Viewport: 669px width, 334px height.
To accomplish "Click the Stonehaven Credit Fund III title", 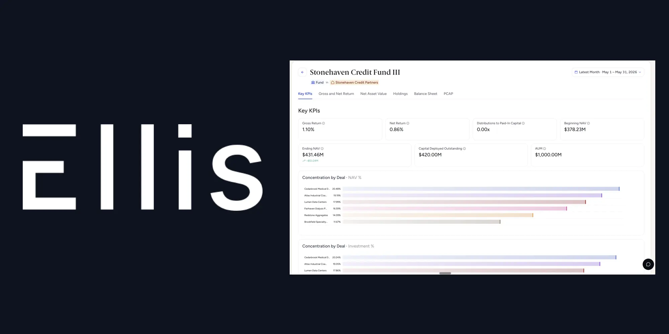I will [x=355, y=72].
